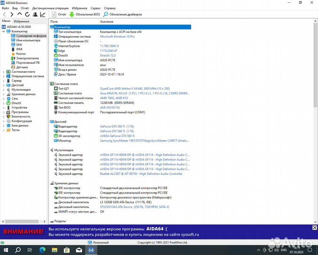
Task: Open the QuadCore AMD Athlon II X4 640 link
Action: tap(135, 89)
